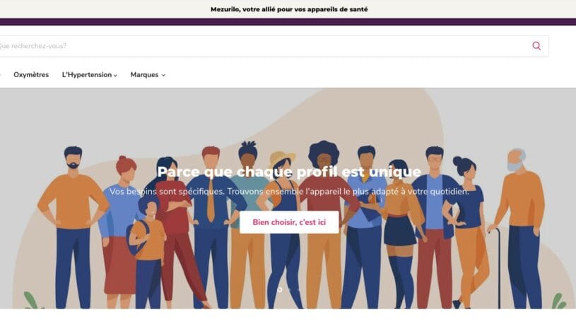The height and width of the screenshot is (324, 576).
Task: Click the 'Bien choisir, c'est ici' button
Action: tap(289, 222)
